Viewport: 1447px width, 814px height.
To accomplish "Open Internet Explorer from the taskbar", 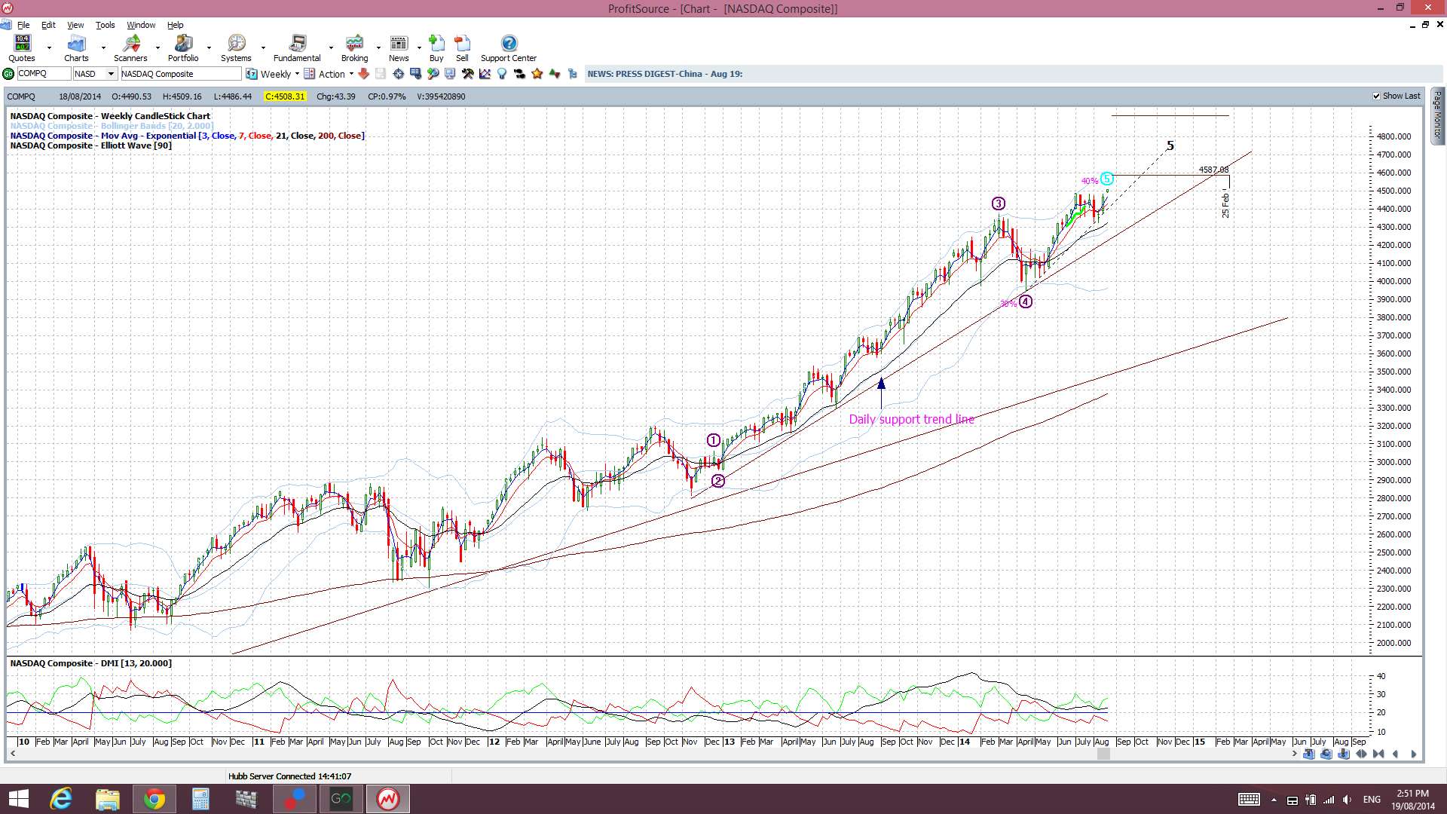I will click(61, 799).
